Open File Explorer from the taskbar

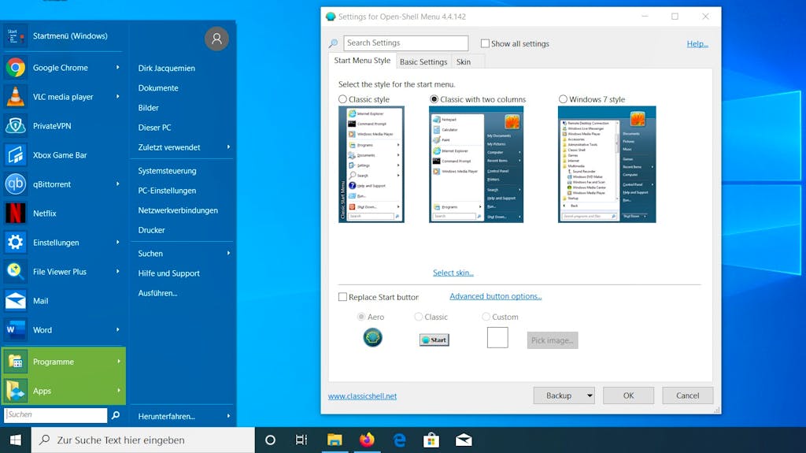pyautogui.click(x=335, y=440)
